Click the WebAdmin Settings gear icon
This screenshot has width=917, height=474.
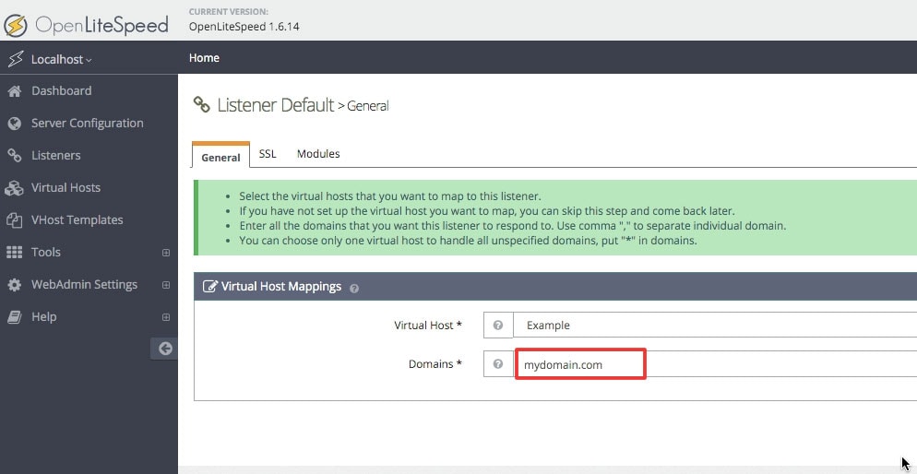[x=15, y=285]
